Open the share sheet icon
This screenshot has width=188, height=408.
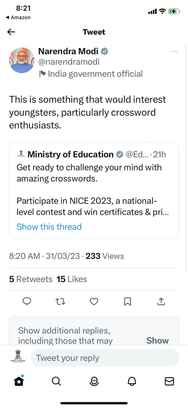click(161, 301)
